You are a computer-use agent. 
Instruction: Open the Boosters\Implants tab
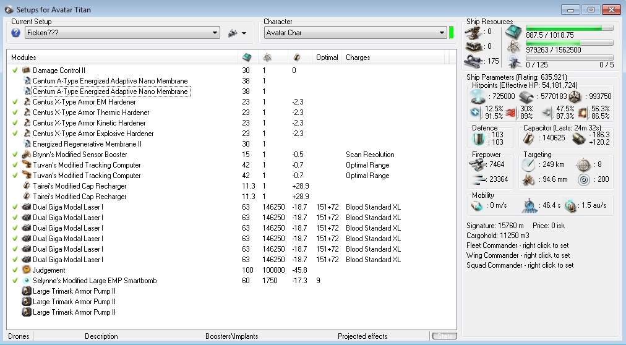pyautogui.click(x=231, y=336)
